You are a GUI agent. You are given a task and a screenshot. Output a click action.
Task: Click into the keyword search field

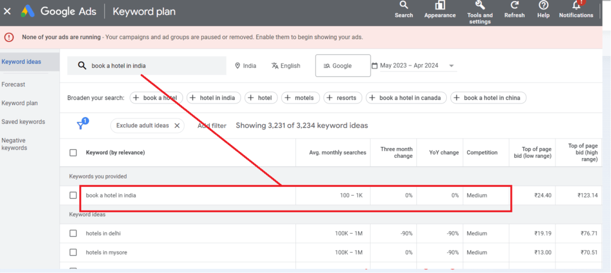click(x=147, y=65)
